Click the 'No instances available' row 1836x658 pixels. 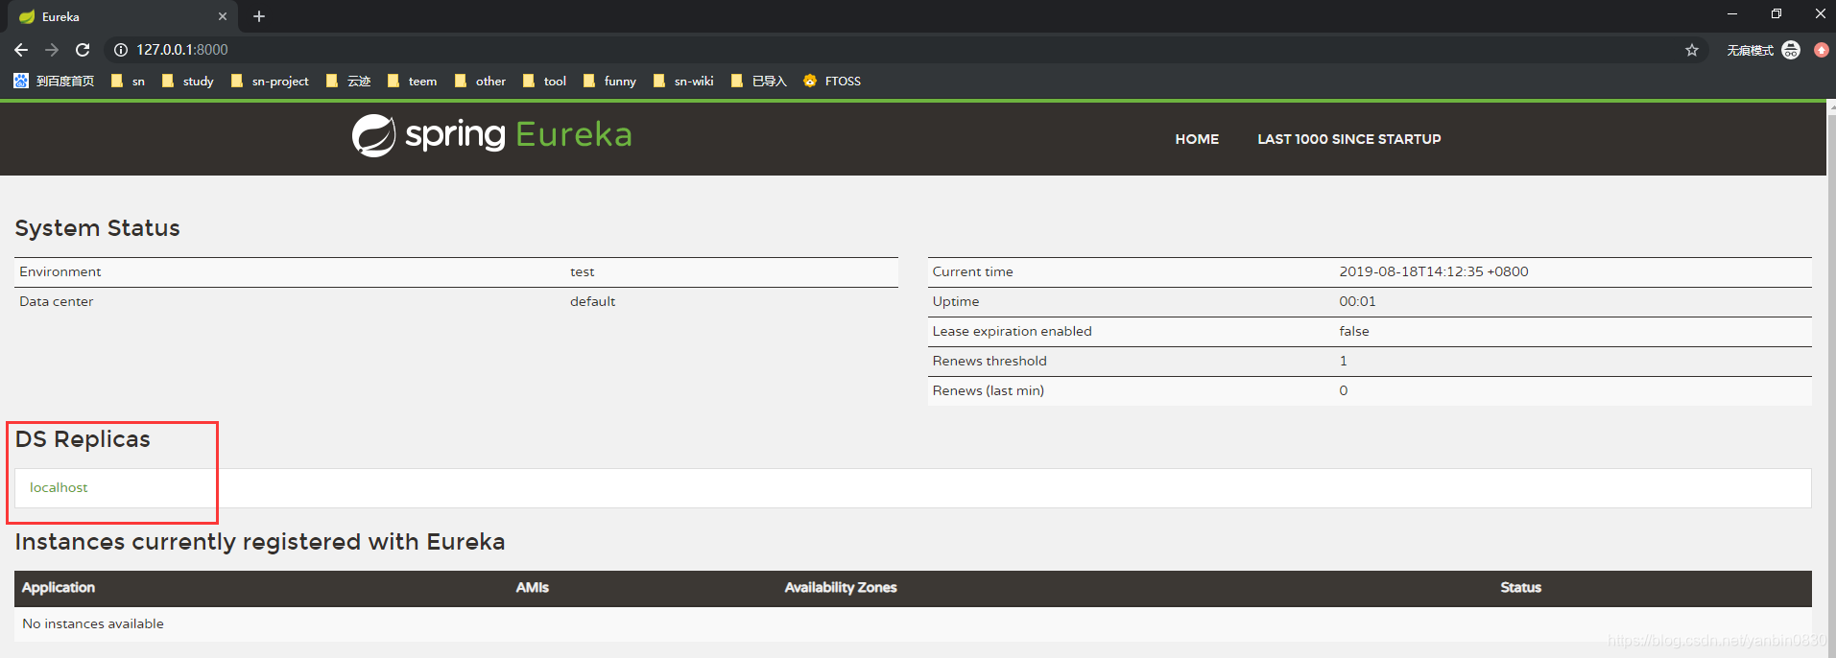[x=913, y=623]
